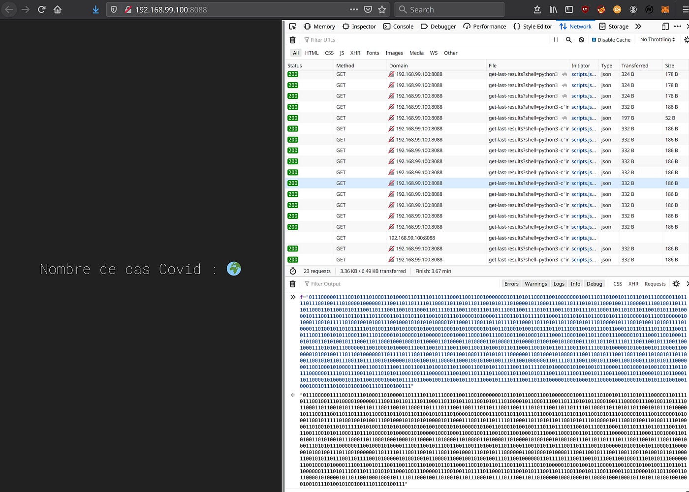
Task: Click the globe emoji on the page
Action: [234, 269]
